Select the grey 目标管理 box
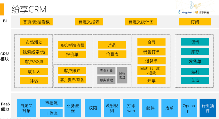 (122, 75)
